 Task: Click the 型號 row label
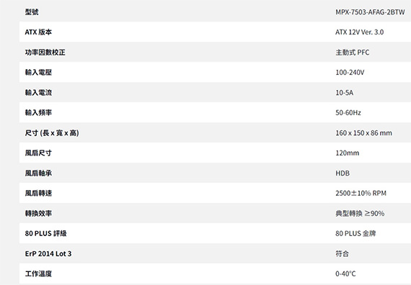click(x=32, y=12)
